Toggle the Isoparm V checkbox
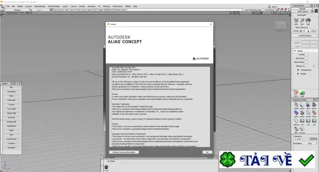This screenshot has height=172, width=319. tap(316, 66)
